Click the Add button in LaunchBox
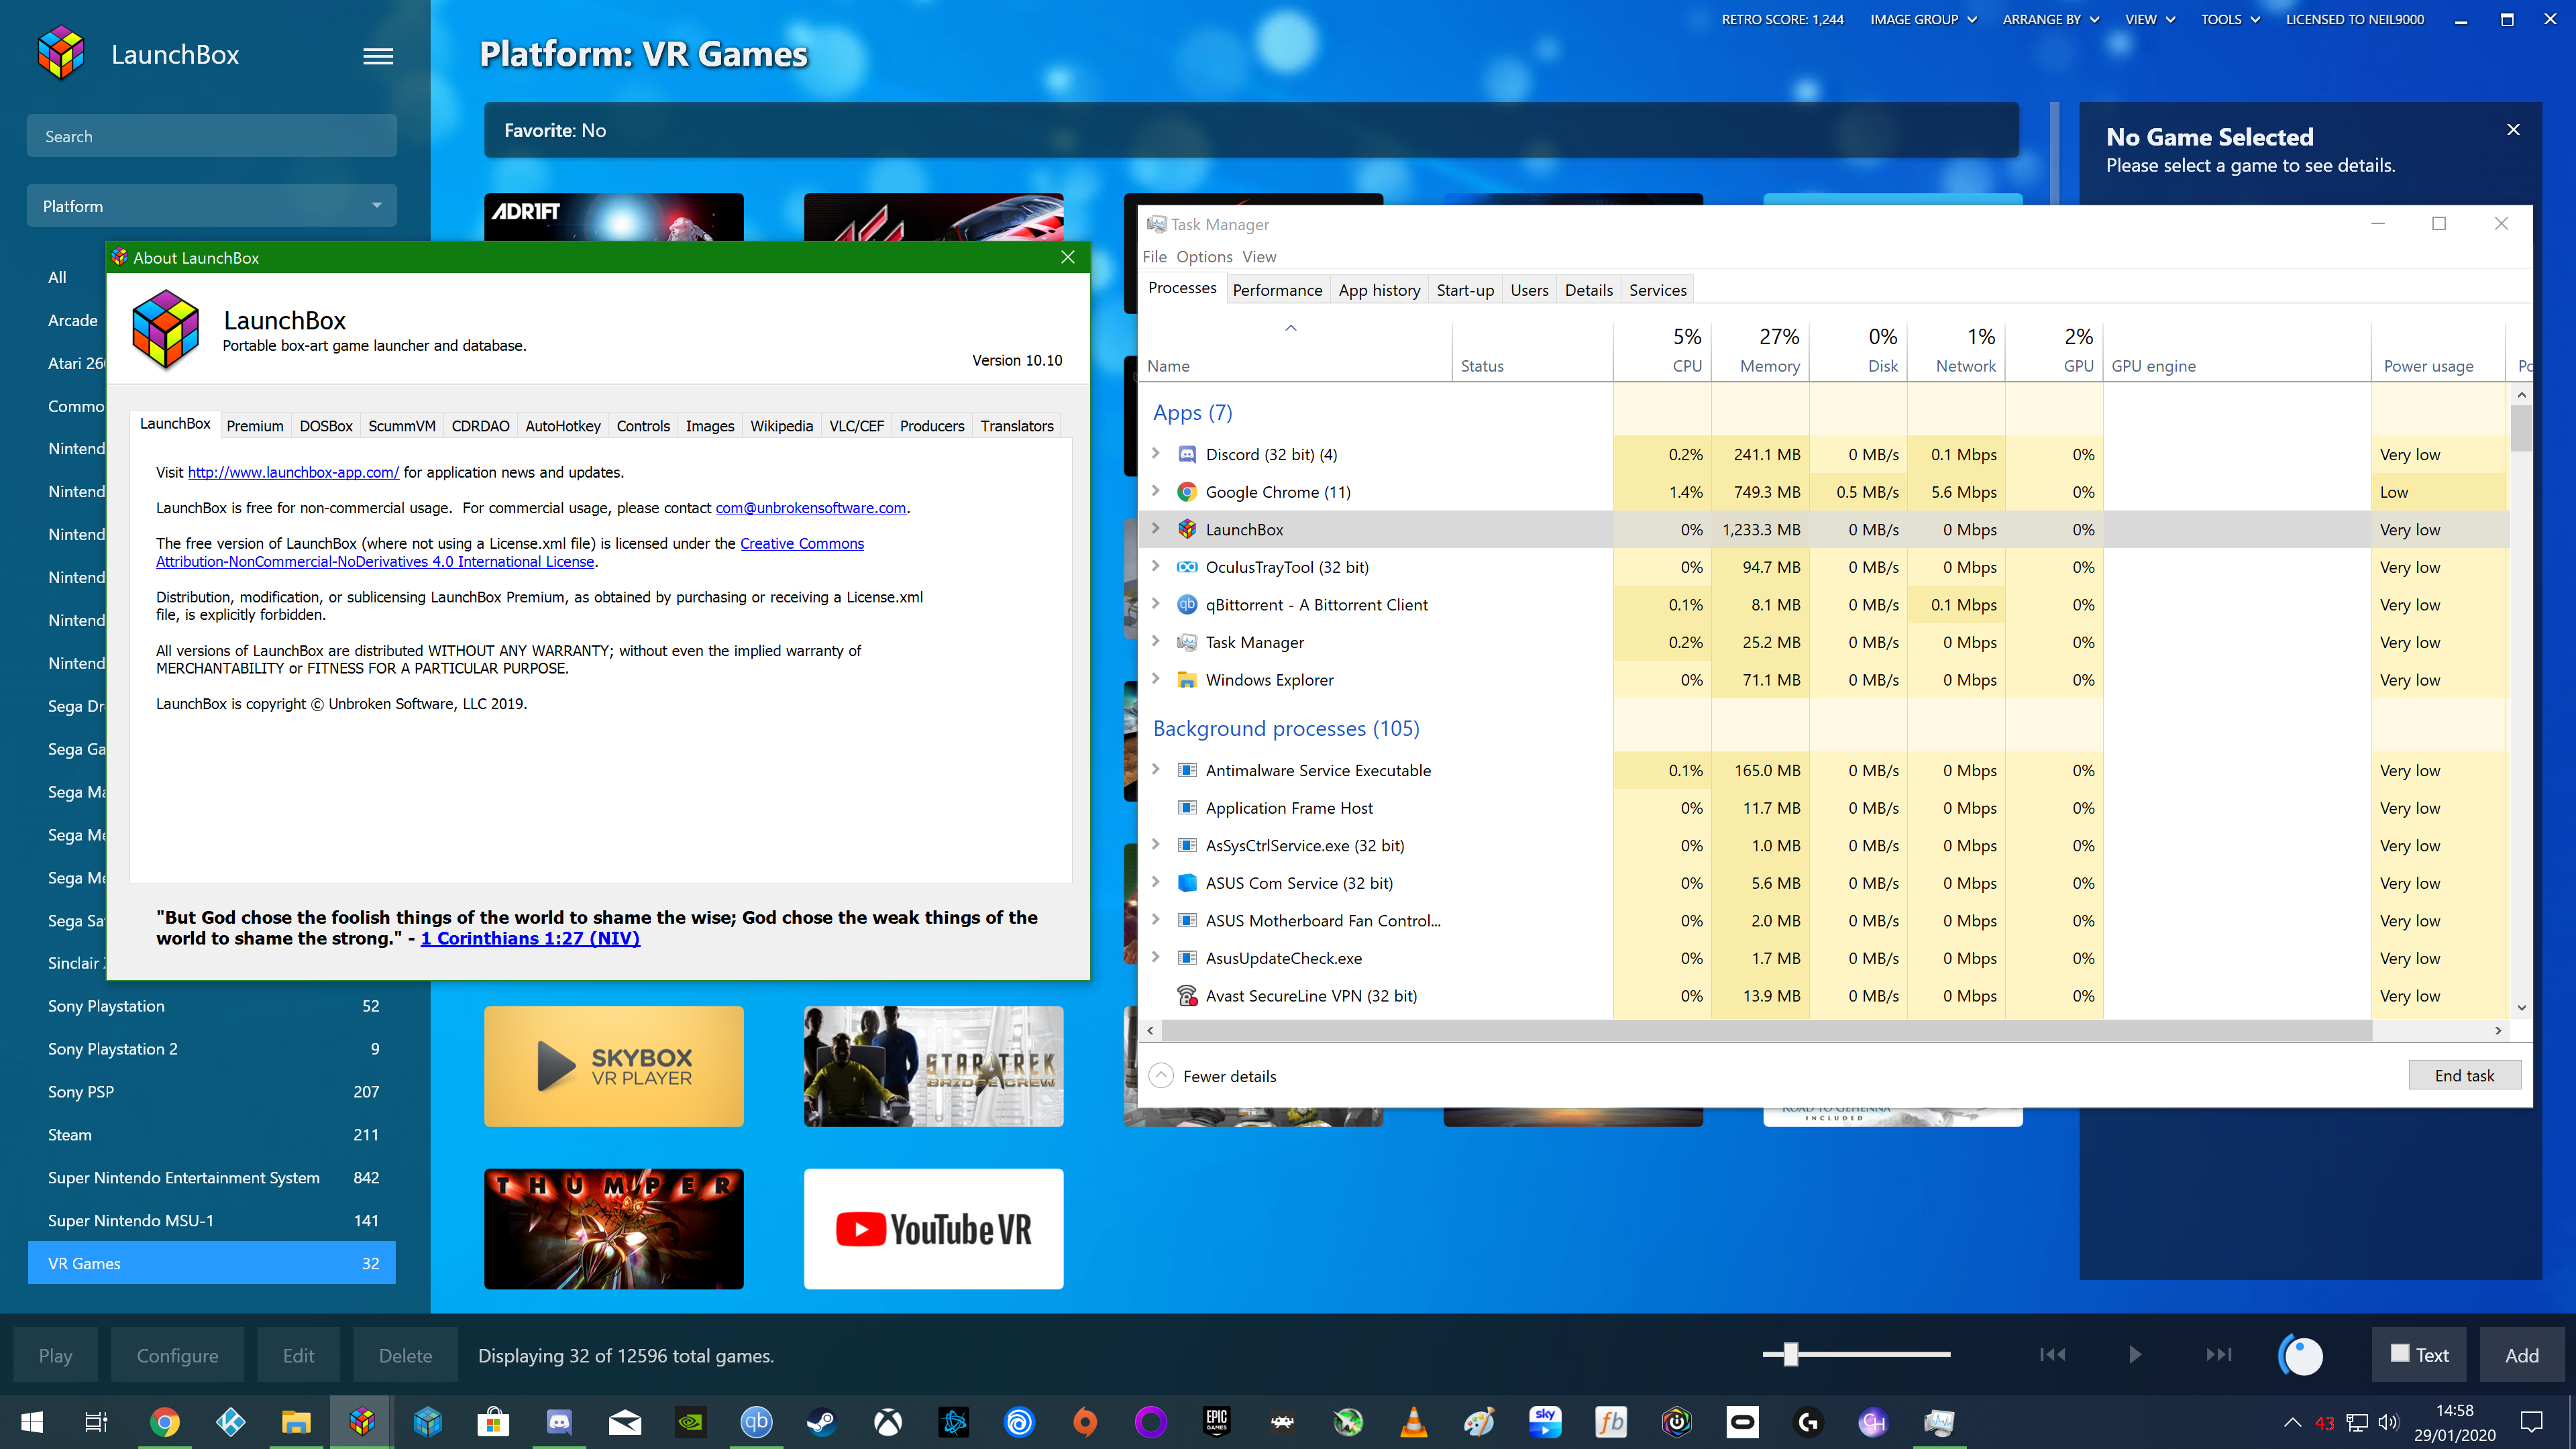 (x=2521, y=1355)
